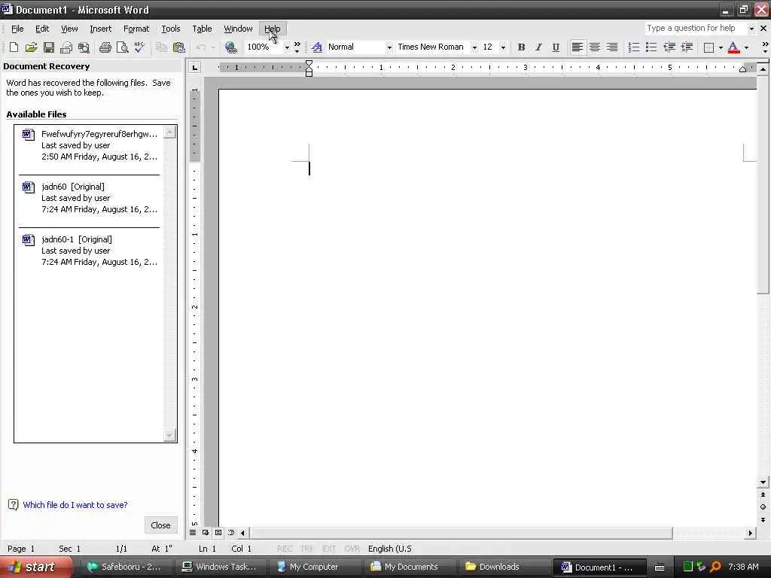Select the jadn60 [Original] recovered file
771x578 pixels.
[x=90, y=198]
